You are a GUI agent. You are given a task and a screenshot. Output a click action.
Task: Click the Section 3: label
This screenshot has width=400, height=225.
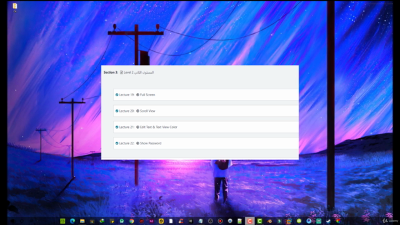click(x=111, y=72)
